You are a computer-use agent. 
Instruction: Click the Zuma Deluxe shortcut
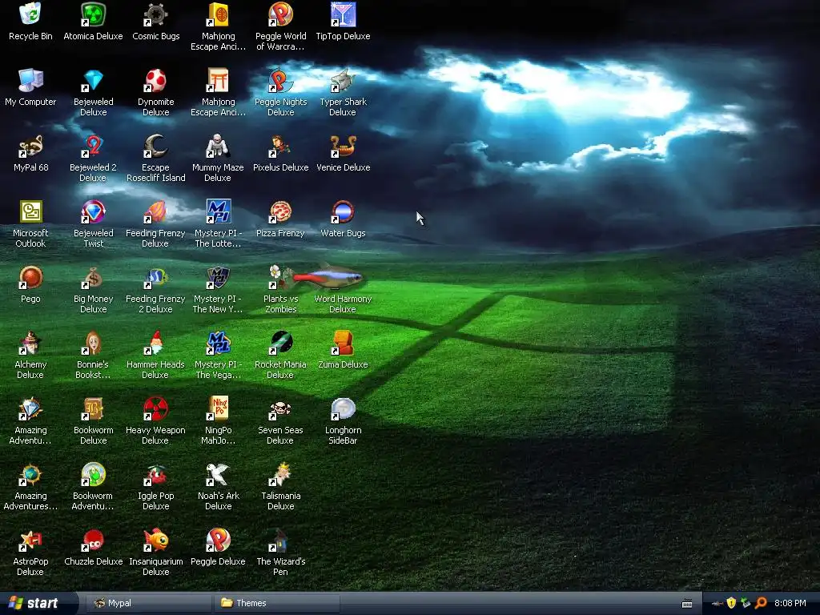pos(343,343)
